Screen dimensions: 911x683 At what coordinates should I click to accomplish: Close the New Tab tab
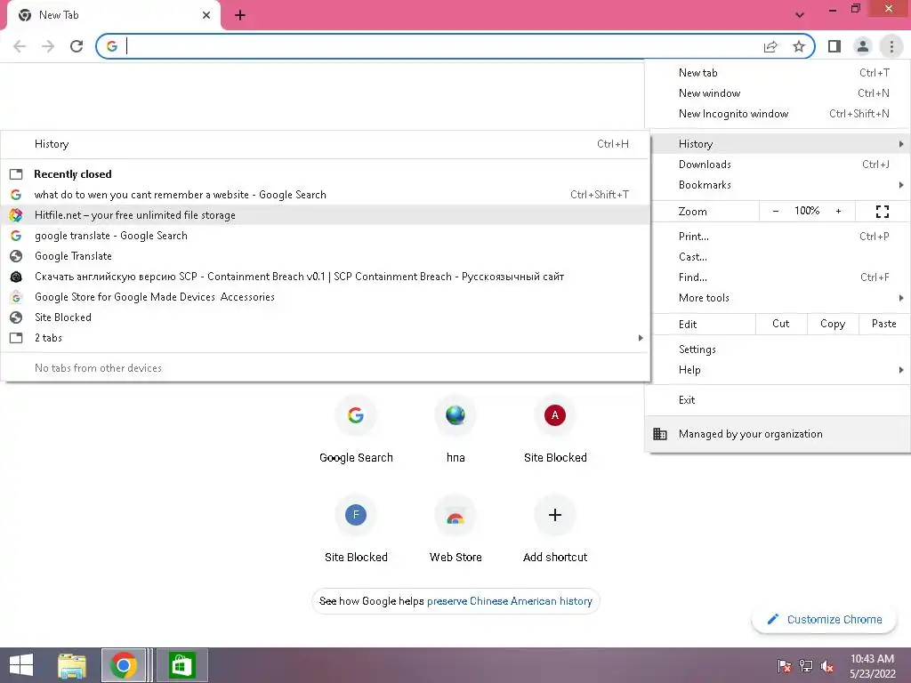coord(206,15)
